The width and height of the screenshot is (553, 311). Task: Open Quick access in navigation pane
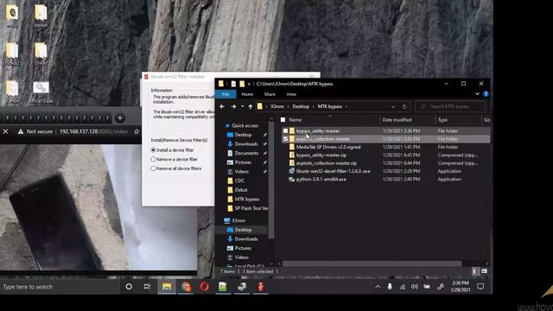click(245, 125)
